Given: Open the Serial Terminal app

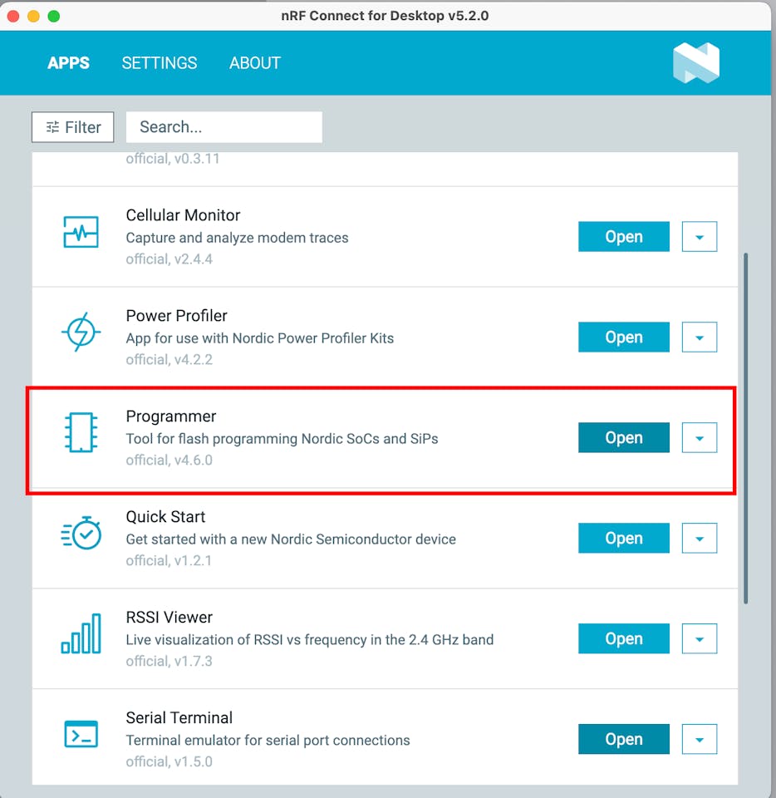Looking at the screenshot, I should [624, 739].
